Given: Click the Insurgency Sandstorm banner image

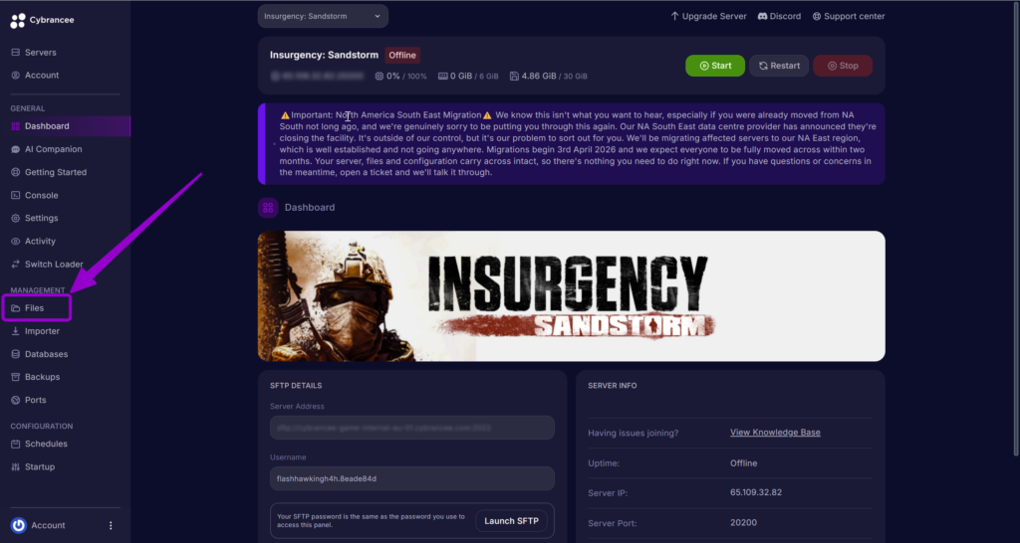Looking at the screenshot, I should pos(571,296).
